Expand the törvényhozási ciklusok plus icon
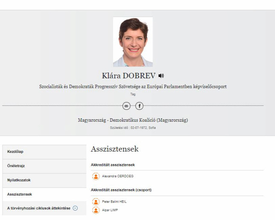The height and width of the screenshot is (220, 275). click(x=75, y=208)
